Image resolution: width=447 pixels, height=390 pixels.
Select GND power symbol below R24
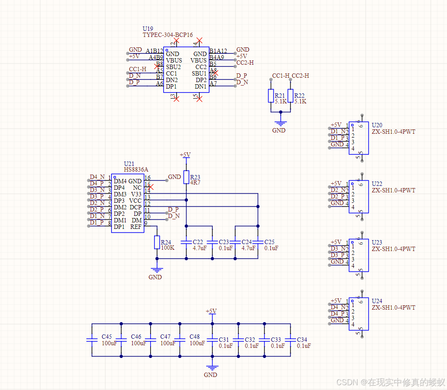pos(157,270)
